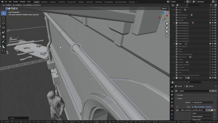Screen dimensions: 218x123
Task: Click the outliner search field
Action: click(x=192, y=5)
